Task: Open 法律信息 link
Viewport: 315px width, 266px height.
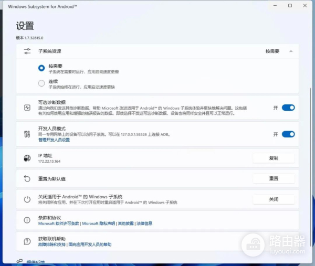Action: click(x=144, y=224)
